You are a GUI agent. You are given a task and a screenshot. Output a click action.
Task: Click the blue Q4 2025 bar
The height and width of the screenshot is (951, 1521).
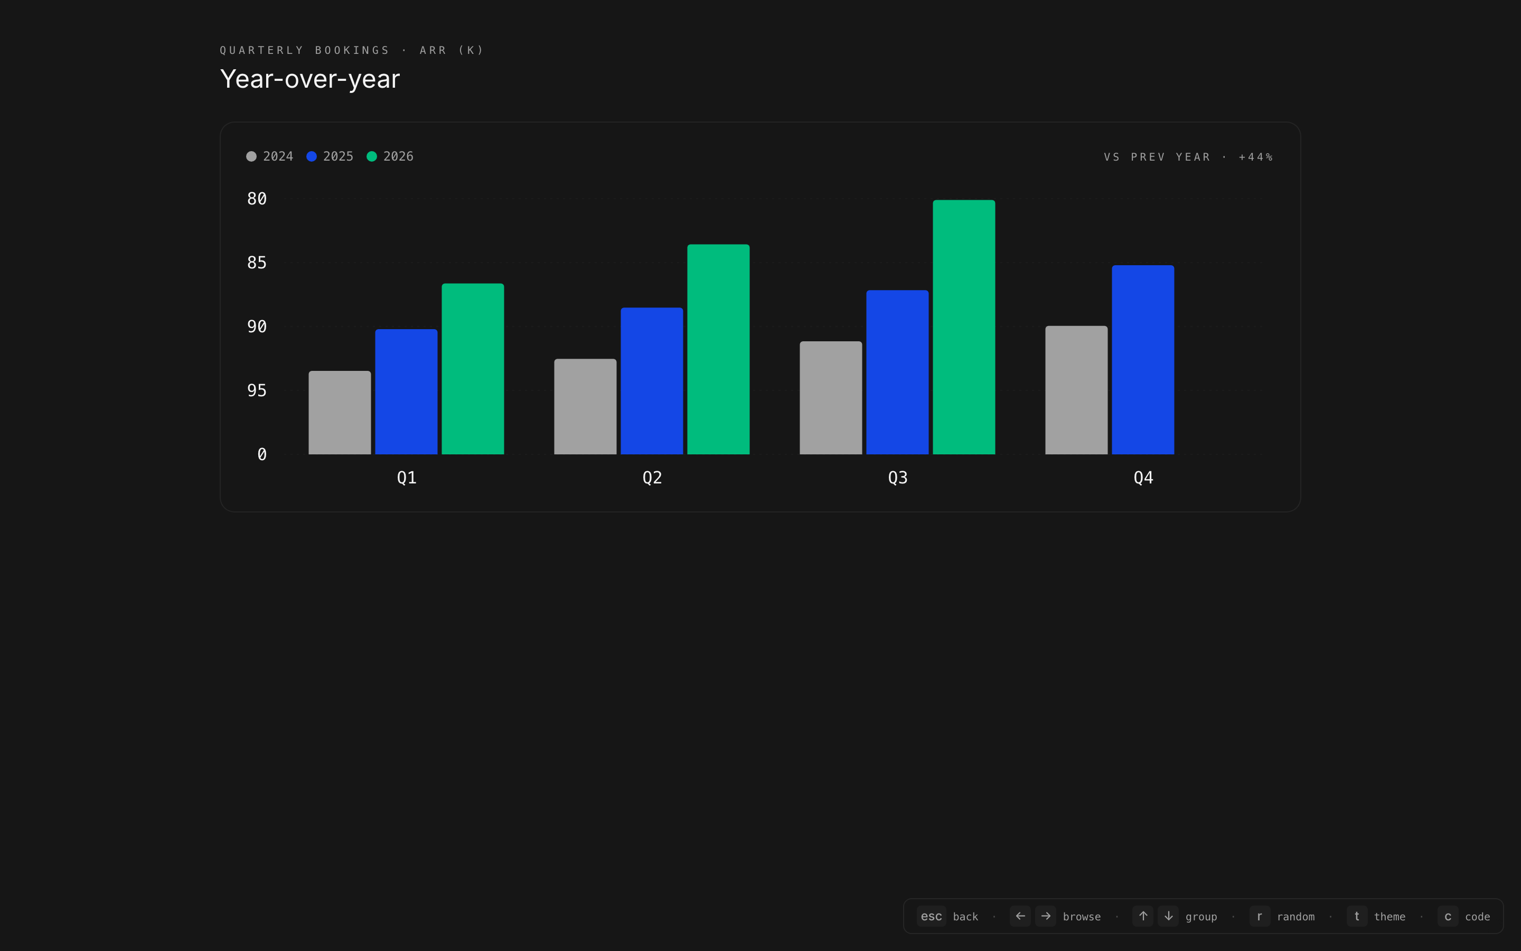(x=1142, y=360)
